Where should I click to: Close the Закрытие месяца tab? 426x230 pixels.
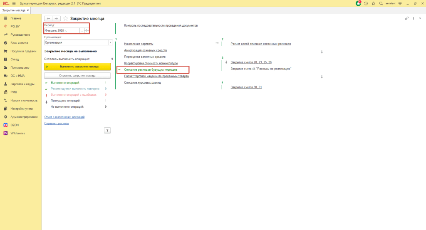tap(28, 10)
